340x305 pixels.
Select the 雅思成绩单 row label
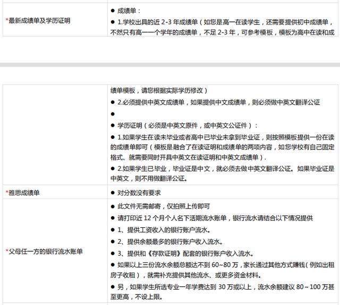[x=22, y=193]
